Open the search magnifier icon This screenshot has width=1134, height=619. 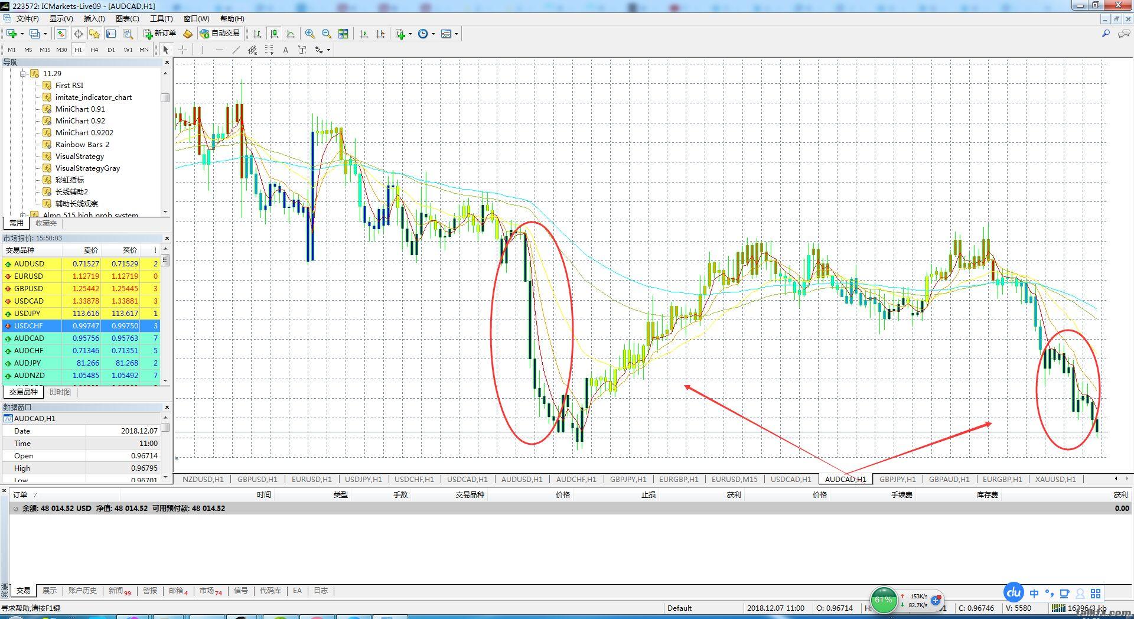coord(1106,34)
